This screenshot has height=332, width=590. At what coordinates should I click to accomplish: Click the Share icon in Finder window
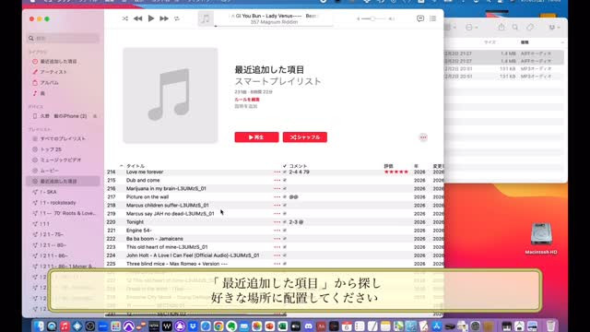click(501, 27)
